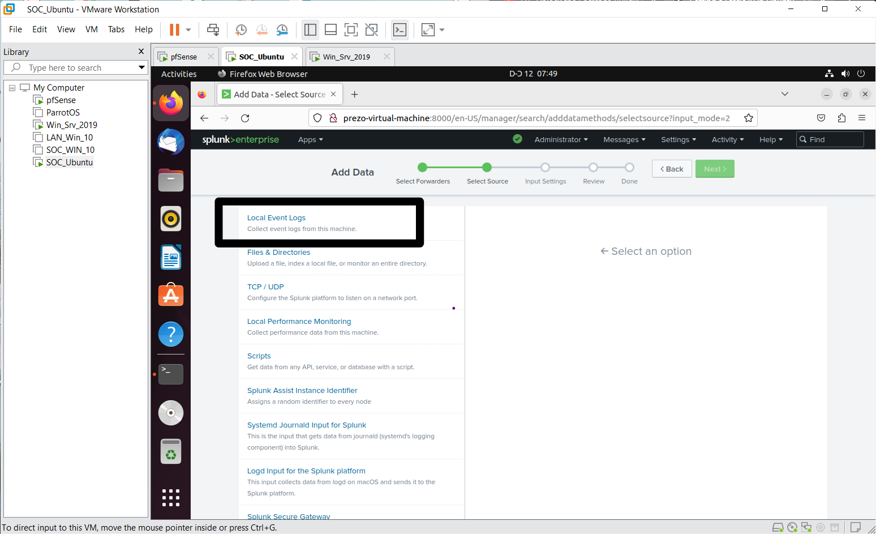This screenshot has width=876, height=534.
Task: Open the library search dropdown arrow
Action: (141, 67)
